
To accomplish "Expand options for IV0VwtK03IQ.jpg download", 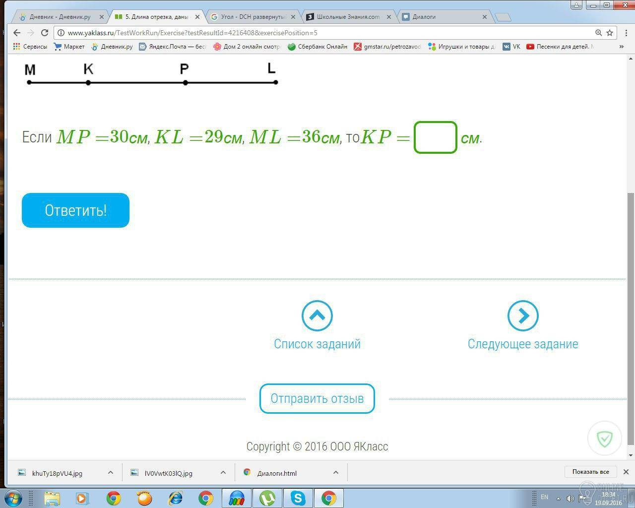I will point(223,473).
